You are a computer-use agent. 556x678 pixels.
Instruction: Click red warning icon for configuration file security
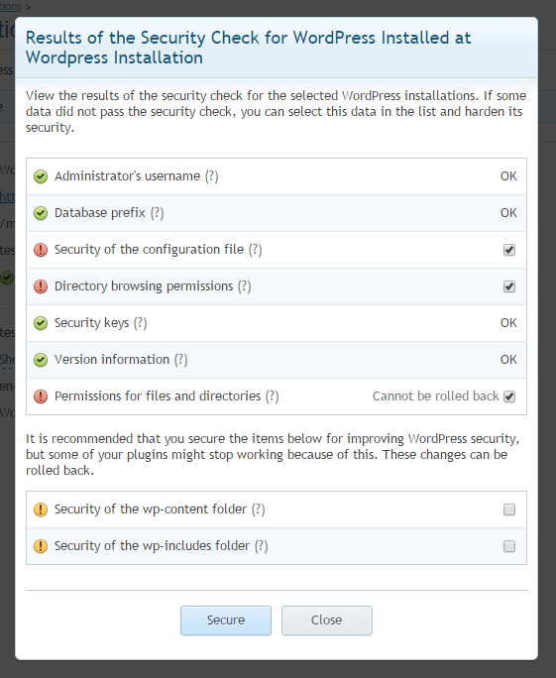pyautogui.click(x=41, y=250)
